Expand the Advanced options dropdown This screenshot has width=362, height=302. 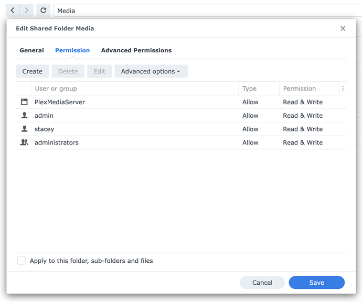(151, 71)
